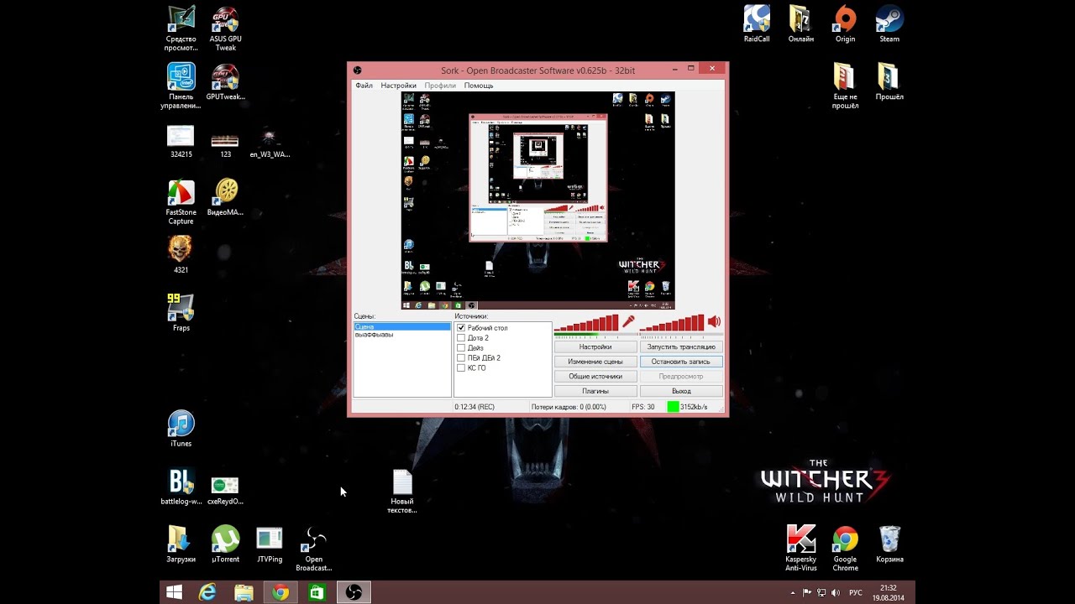Adjust the desktop audio volume bar

[x=672, y=323]
